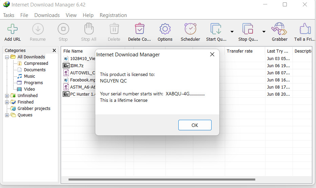The image size is (316, 188).
Task: Click the Jun 08 20... last try cell
Action: (278, 94)
